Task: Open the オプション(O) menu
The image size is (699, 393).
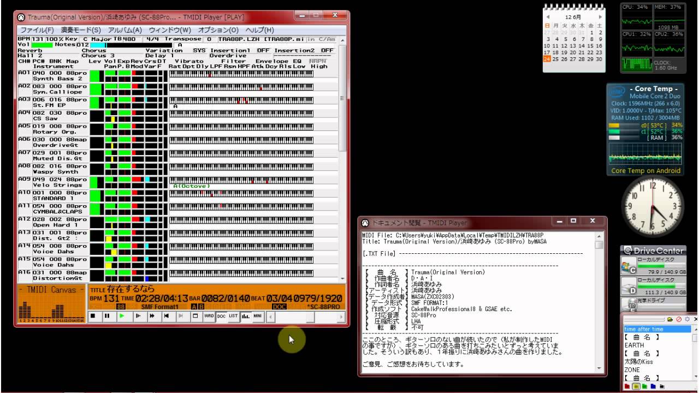Action: click(x=218, y=30)
